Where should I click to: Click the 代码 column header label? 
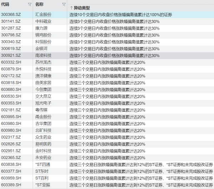click(x=5, y=4)
